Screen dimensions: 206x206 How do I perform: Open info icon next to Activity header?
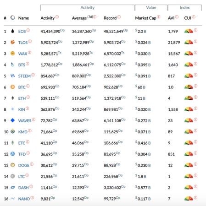pyautogui.click(x=57, y=16)
